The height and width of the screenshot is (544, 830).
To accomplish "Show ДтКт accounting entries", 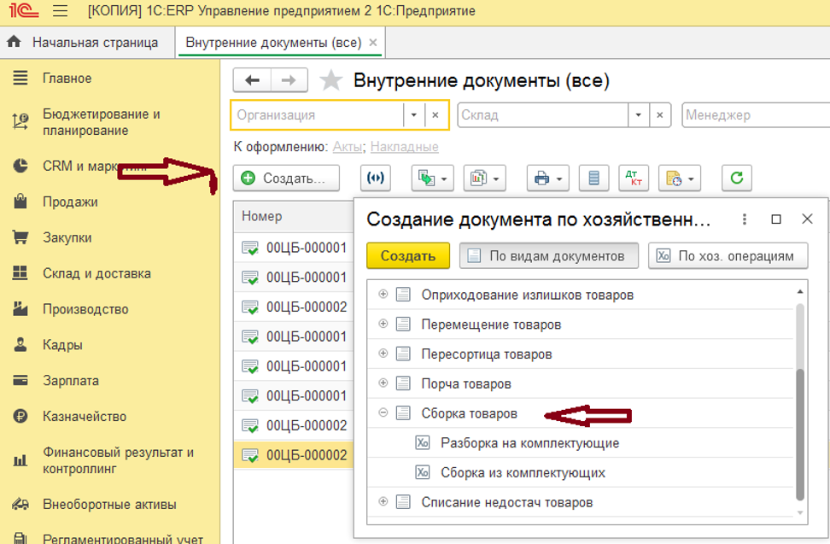I will pos(634,178).
